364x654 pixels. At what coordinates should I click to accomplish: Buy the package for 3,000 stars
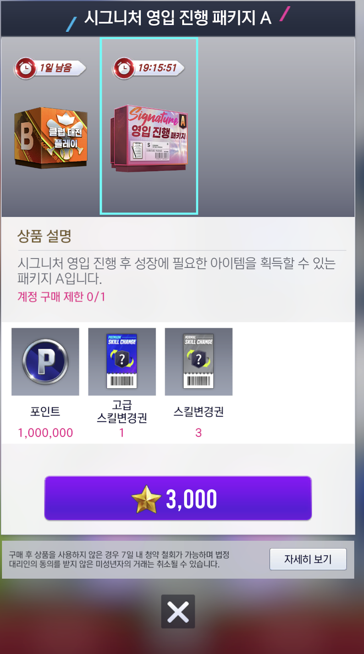click(178, 498)
